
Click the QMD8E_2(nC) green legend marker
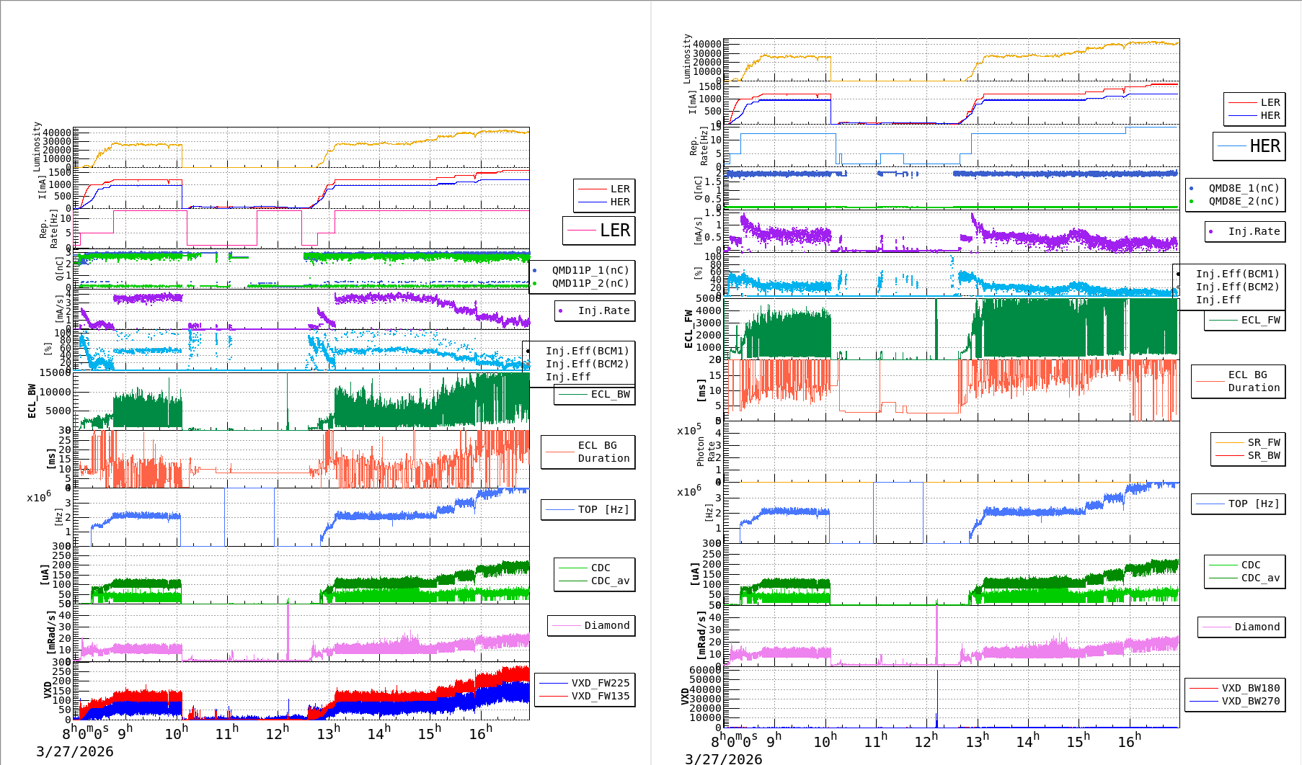click(1191, 202)
